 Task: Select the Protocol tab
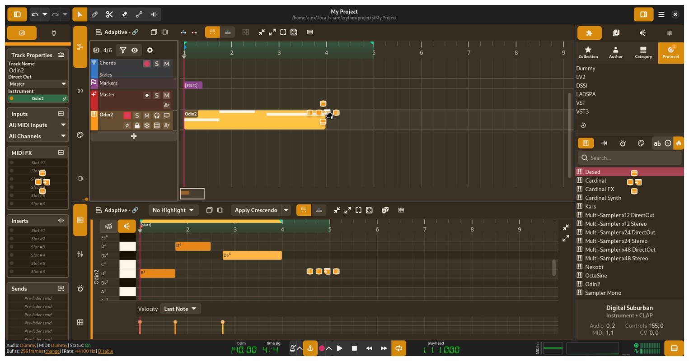(671, 52)
